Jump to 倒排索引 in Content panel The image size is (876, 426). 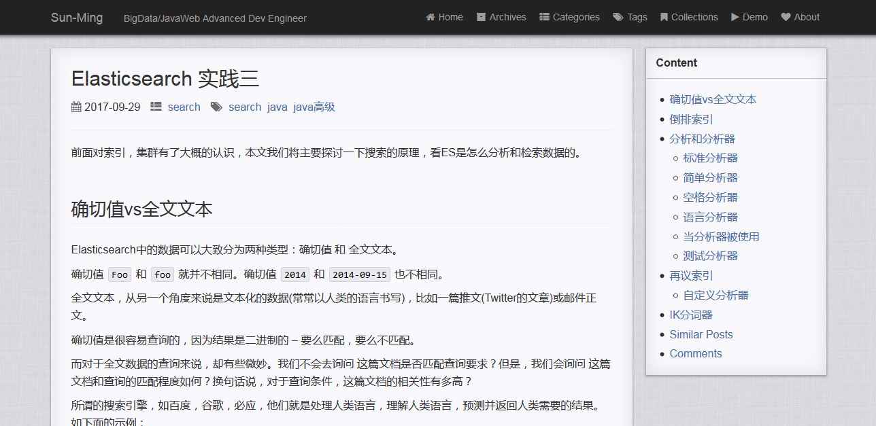click(691, 119)
